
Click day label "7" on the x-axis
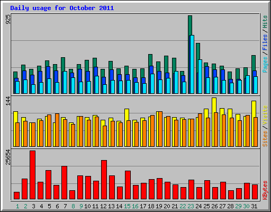pyautogui.click(x=65, y=206)
